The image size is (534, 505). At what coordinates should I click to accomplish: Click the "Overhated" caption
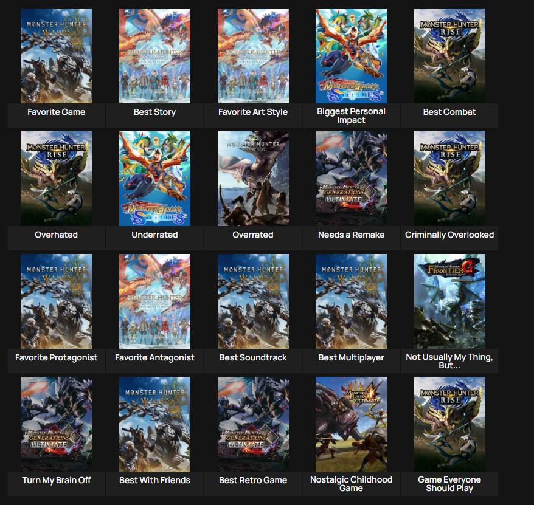56,235
